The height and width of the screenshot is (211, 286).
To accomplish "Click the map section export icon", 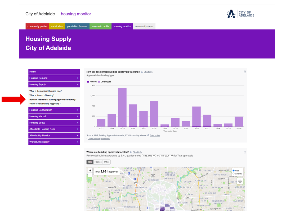I will 245,152.
